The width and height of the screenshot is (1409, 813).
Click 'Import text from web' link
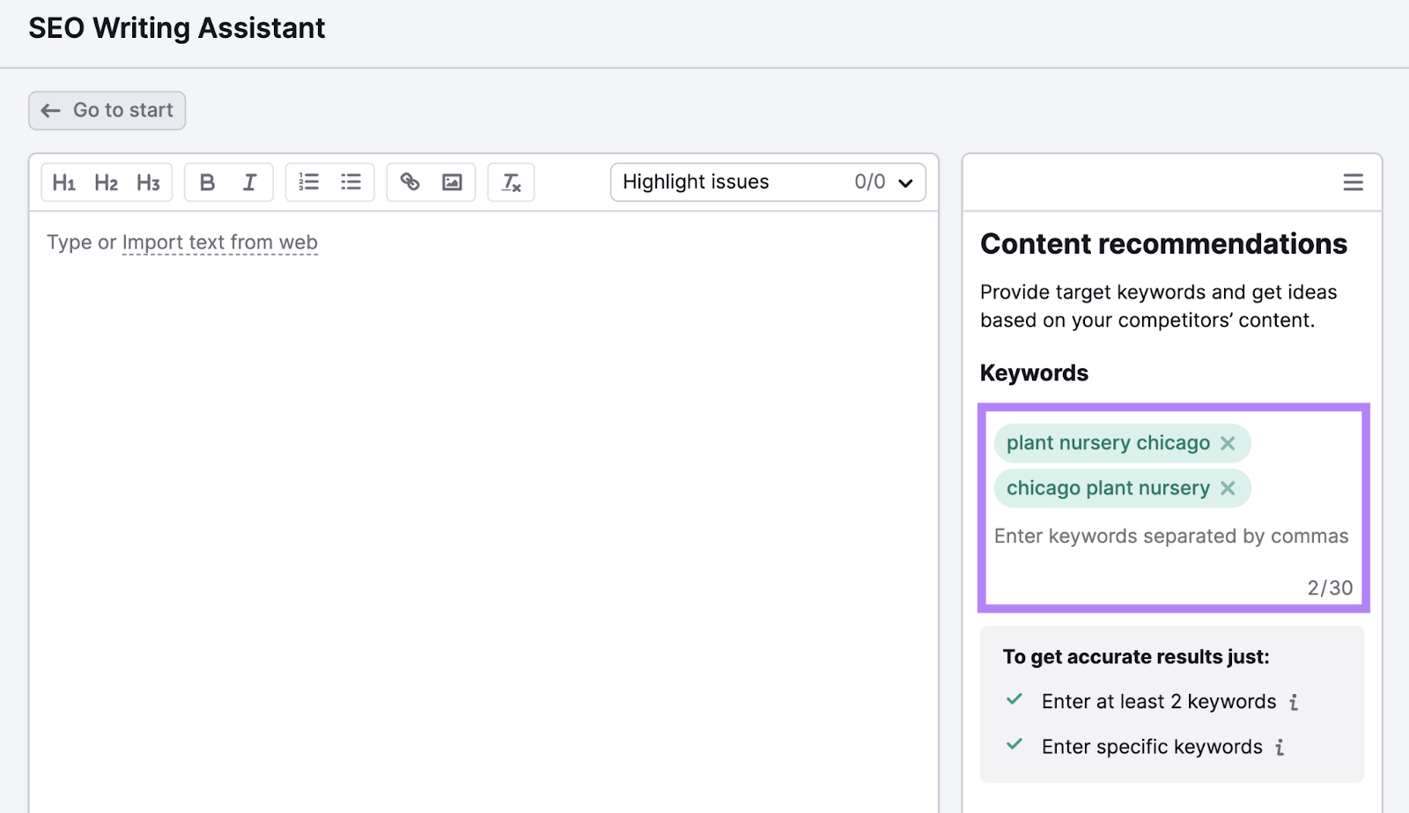[x=219, y=242]
